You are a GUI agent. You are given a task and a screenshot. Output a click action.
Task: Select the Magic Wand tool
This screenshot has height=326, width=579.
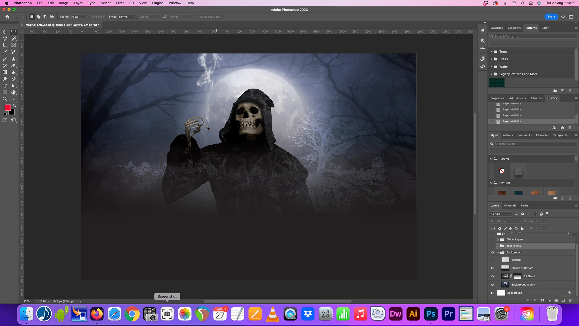pos(14,39)
